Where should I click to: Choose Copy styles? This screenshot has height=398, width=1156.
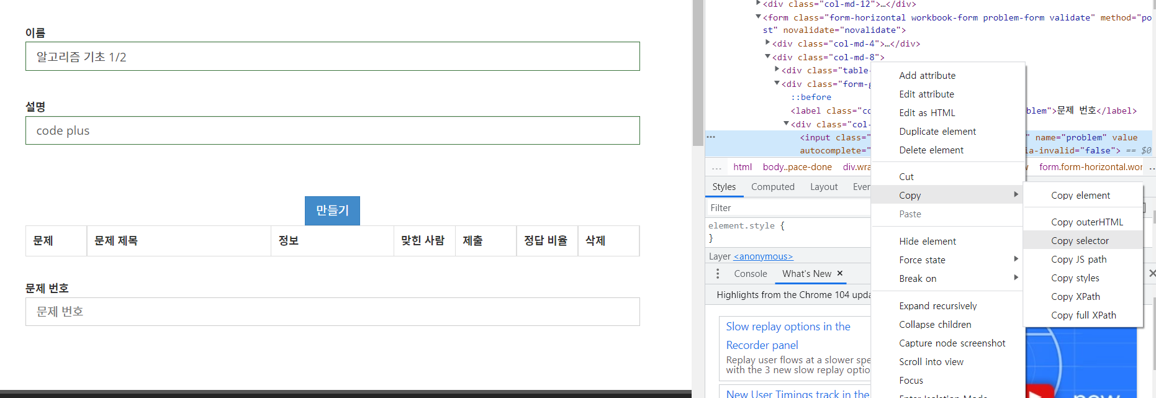1075,278
